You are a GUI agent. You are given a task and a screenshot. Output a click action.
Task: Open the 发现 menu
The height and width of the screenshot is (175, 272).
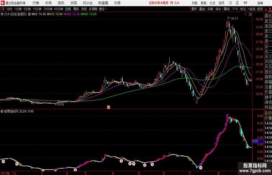[x=74, y=3]
